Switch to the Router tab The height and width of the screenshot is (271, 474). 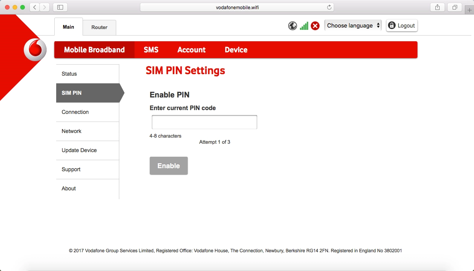pyautogui.click(x=99, y=28)
